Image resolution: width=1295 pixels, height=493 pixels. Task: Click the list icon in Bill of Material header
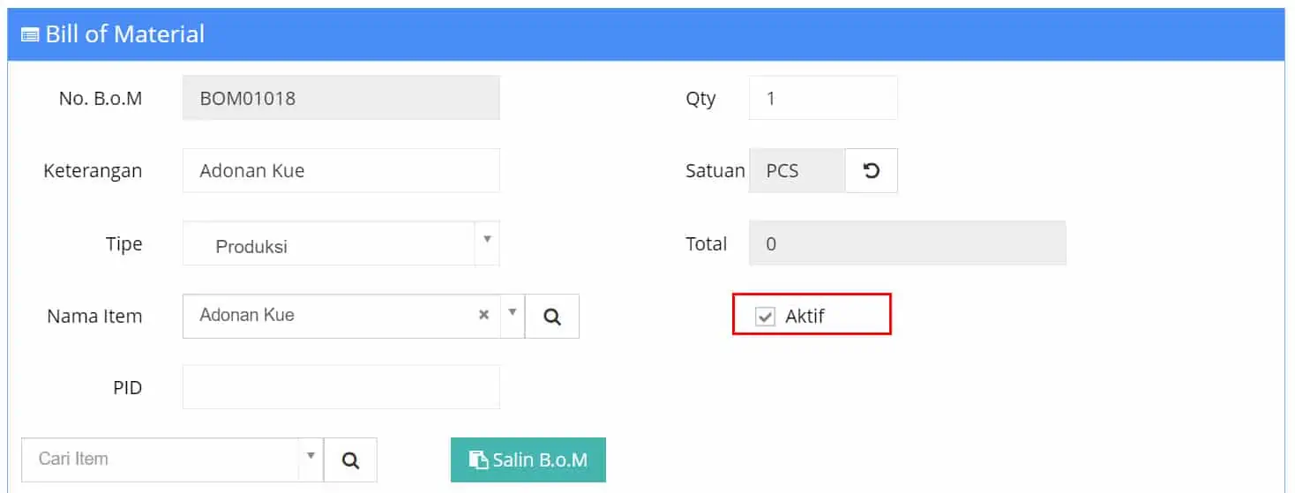30,34
